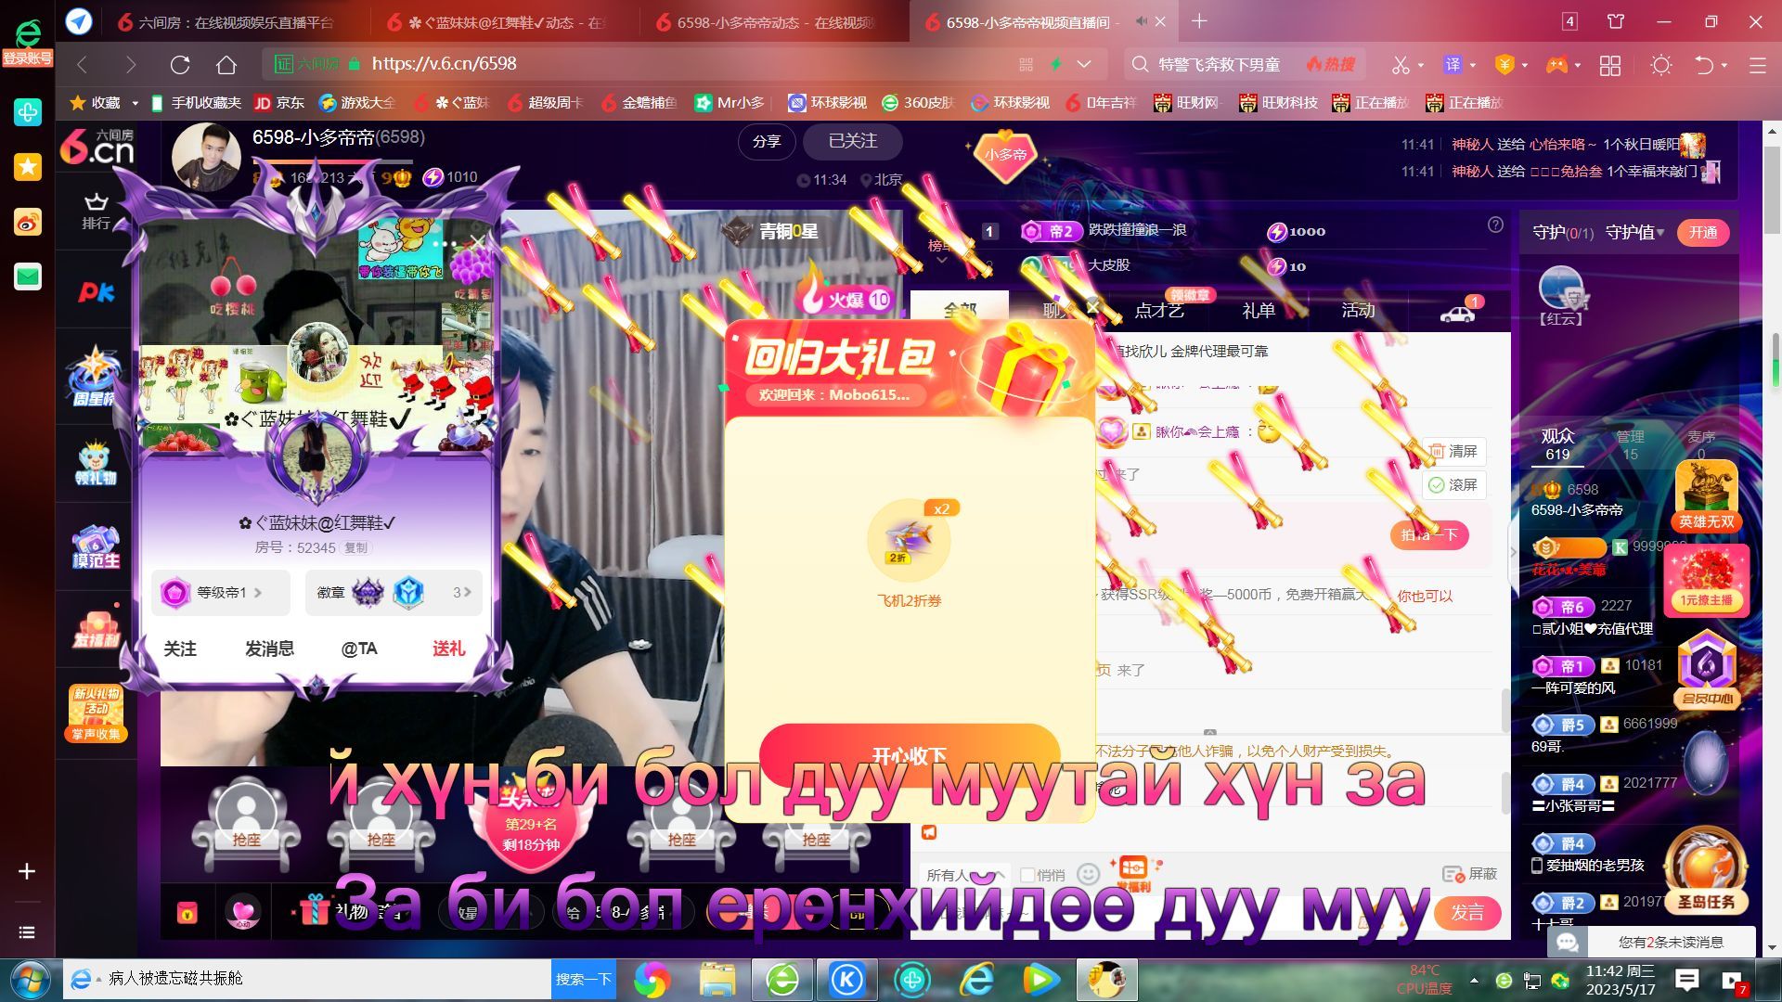This screenshot has width=1782, height=1002.
Task: Click the 6.cn site logo
Action: pyautogui.click(x=97, y=148)
